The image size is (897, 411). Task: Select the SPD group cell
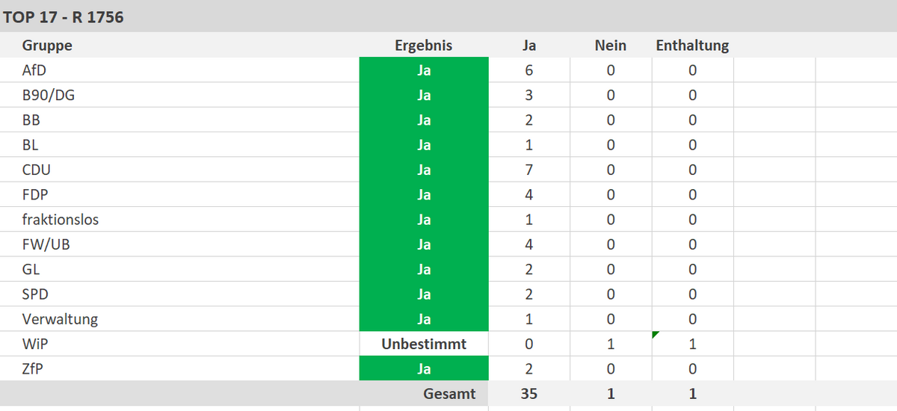click(x=35, y=294)
